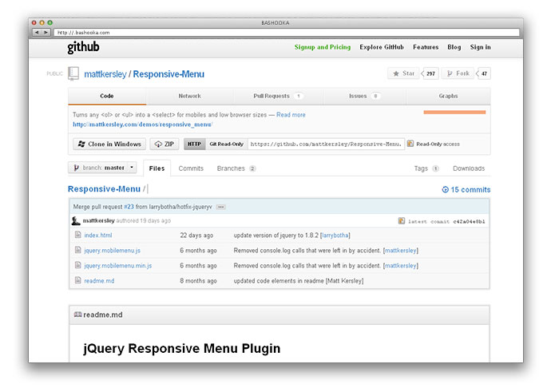The width and height of the screenshot is (551, 388).
Task: Click the clone URL input field
Action: [x=326, y=144]
